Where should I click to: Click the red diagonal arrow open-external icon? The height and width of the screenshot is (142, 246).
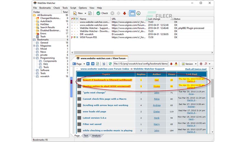206,64
